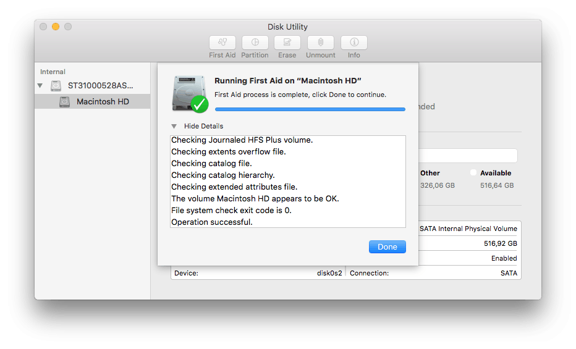Click the Connection: label
576x349 pixels.
click(369, 274)
